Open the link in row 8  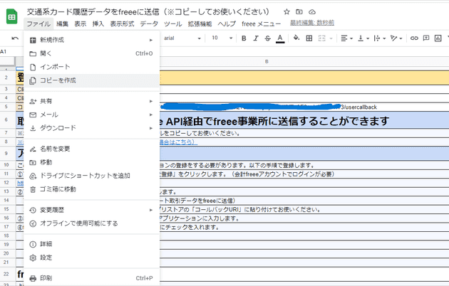[178, 142]
